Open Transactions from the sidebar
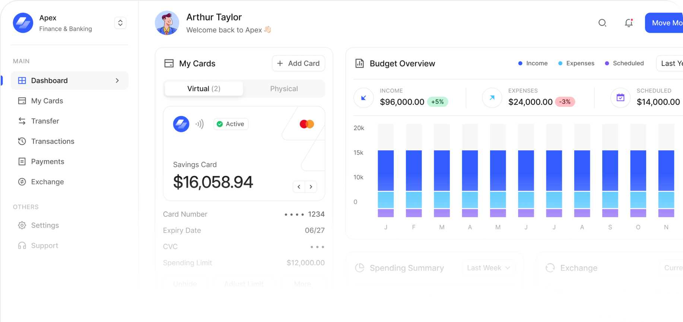Screen dimensions: 683x322 (53, 141)
